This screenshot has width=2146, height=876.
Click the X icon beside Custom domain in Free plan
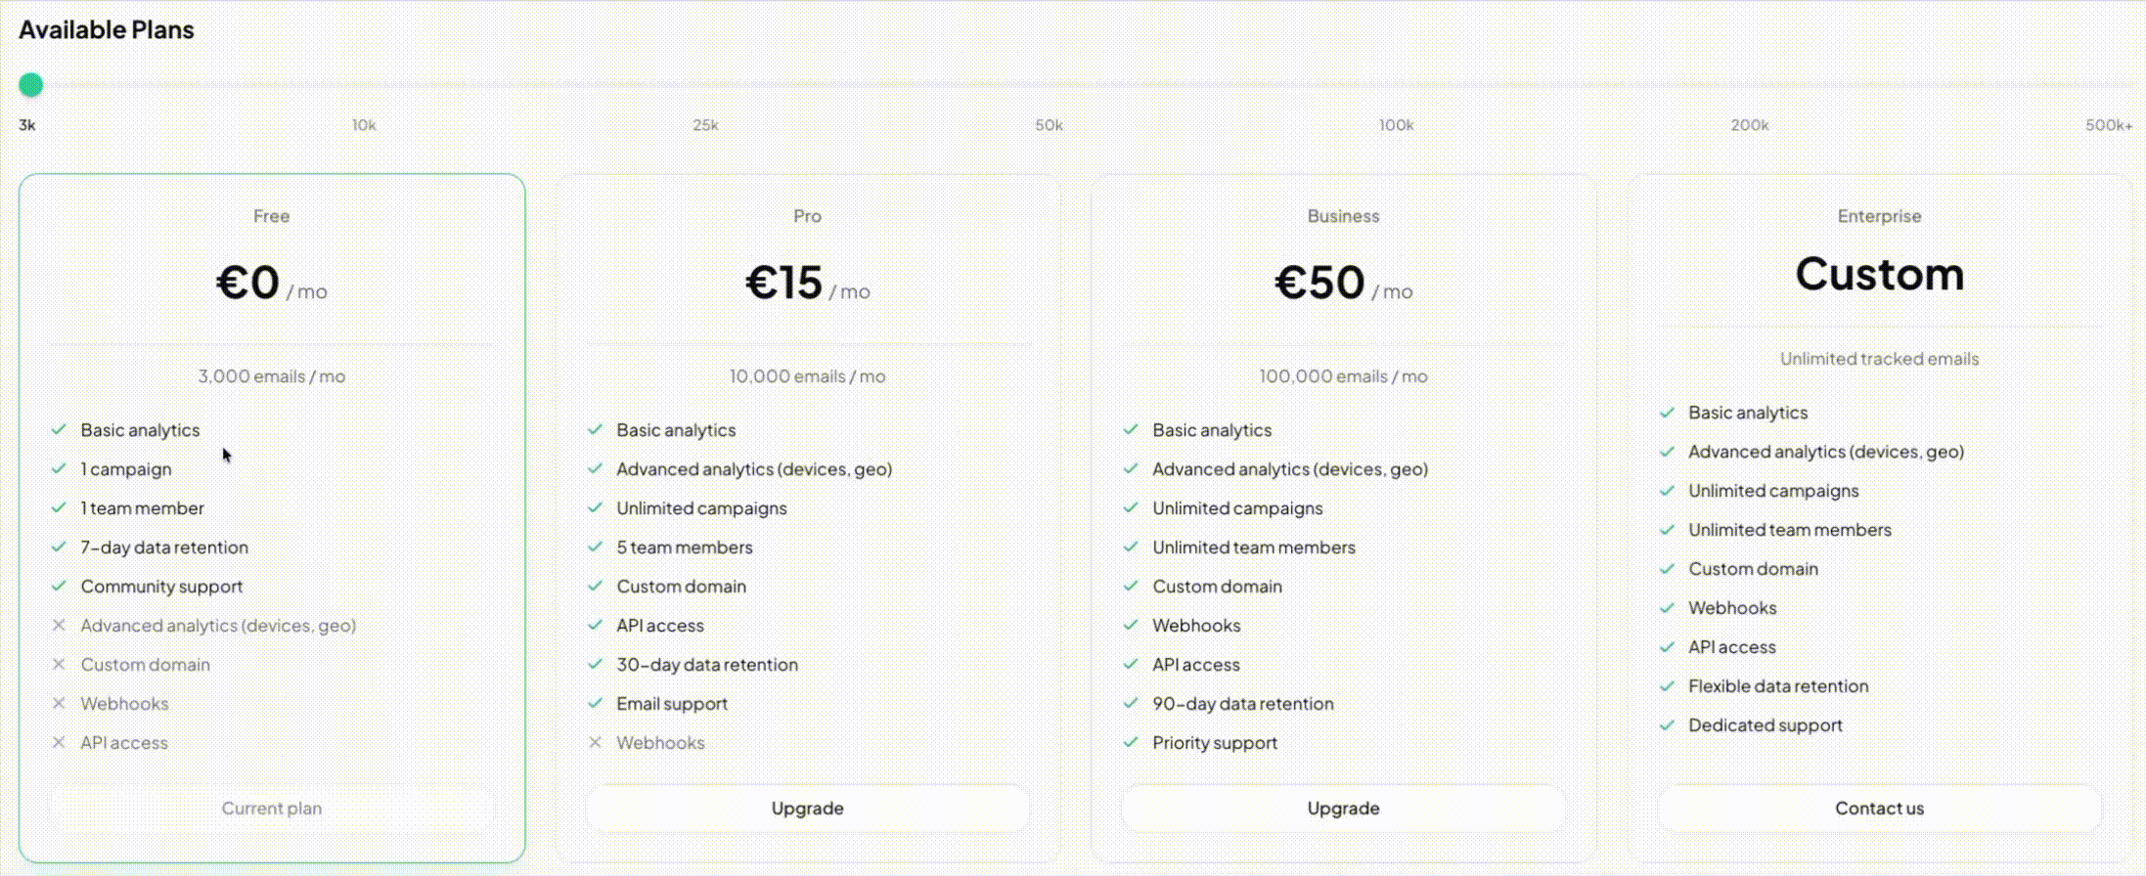point(59,664)
